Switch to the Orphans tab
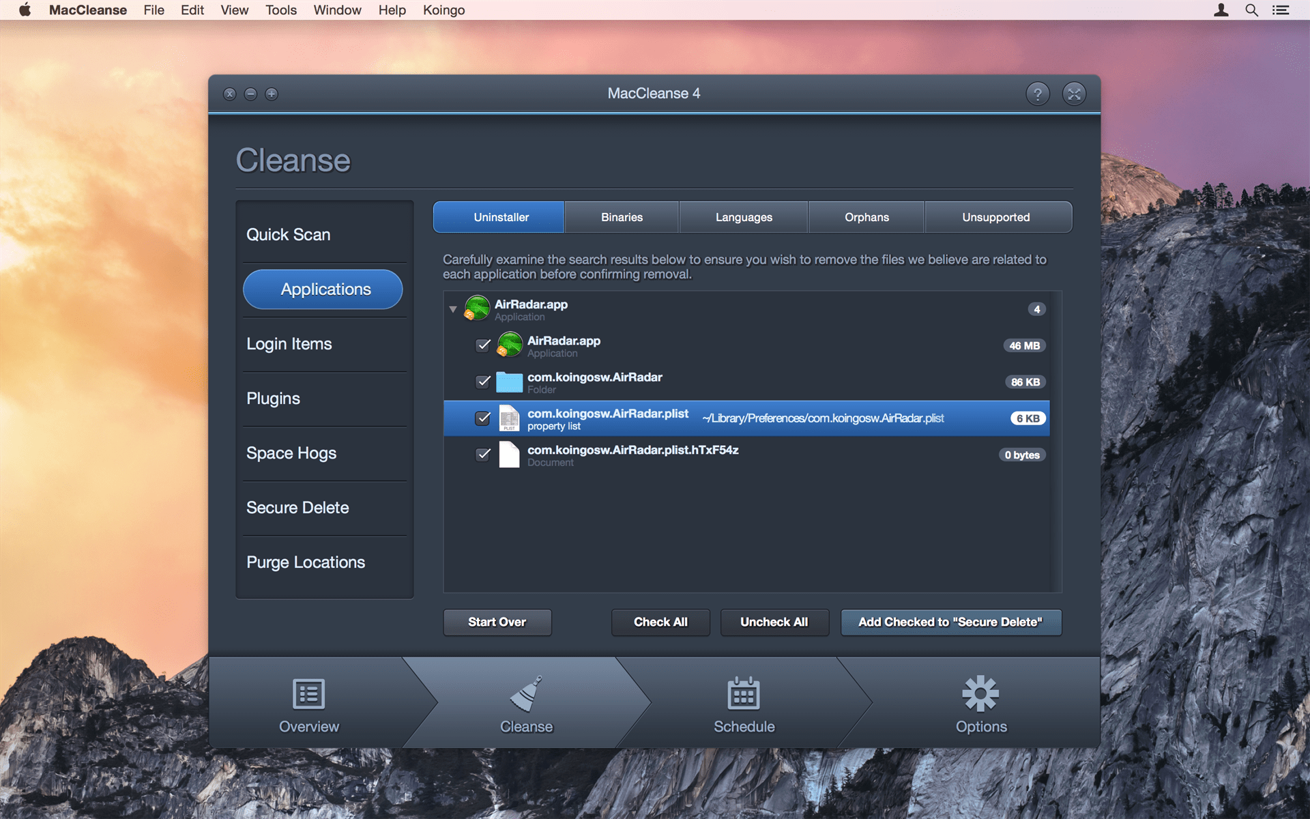This screenshot has height=819, width=1310. pyautogui.click(x=867, y=217)
